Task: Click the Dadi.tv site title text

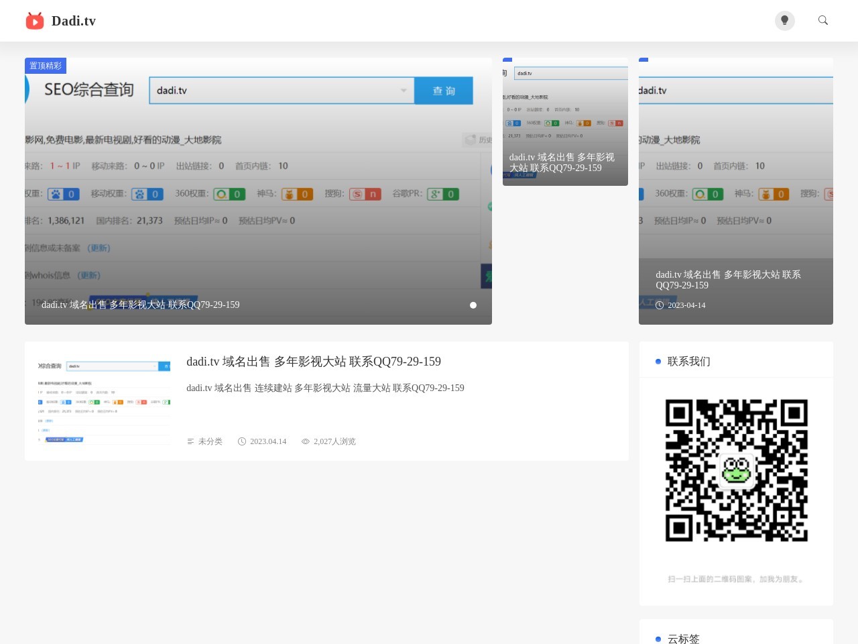Action: pyautogui.click(x=74, y=21)
